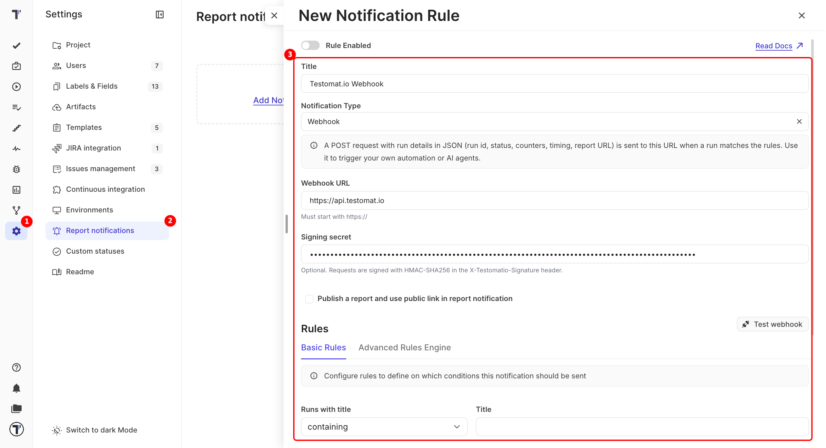
Task: Open the Runs with title containing dropdown
Action: 384,427
